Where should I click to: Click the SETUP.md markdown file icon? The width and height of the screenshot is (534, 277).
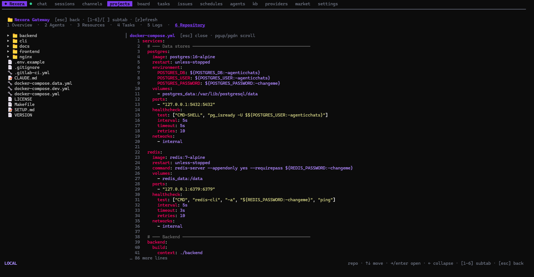coord(10,110)
